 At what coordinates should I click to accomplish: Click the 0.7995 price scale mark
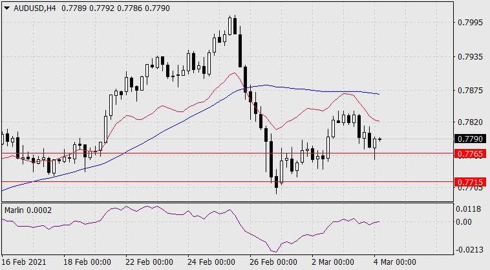pos(470,22)
